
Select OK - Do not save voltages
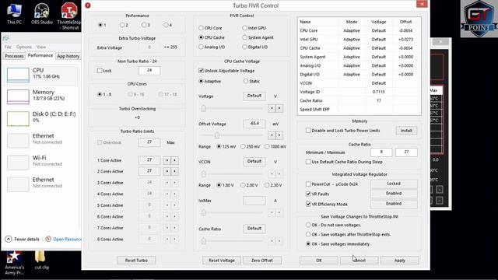[x=308, y=225]
